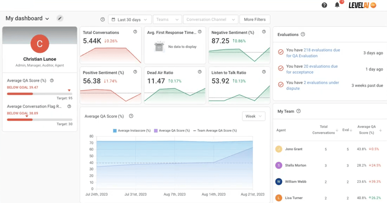The height and width of the screenshot is (203, 387).
Task: Click the pencil edit dashboard icon
Action: pos(60,18)
